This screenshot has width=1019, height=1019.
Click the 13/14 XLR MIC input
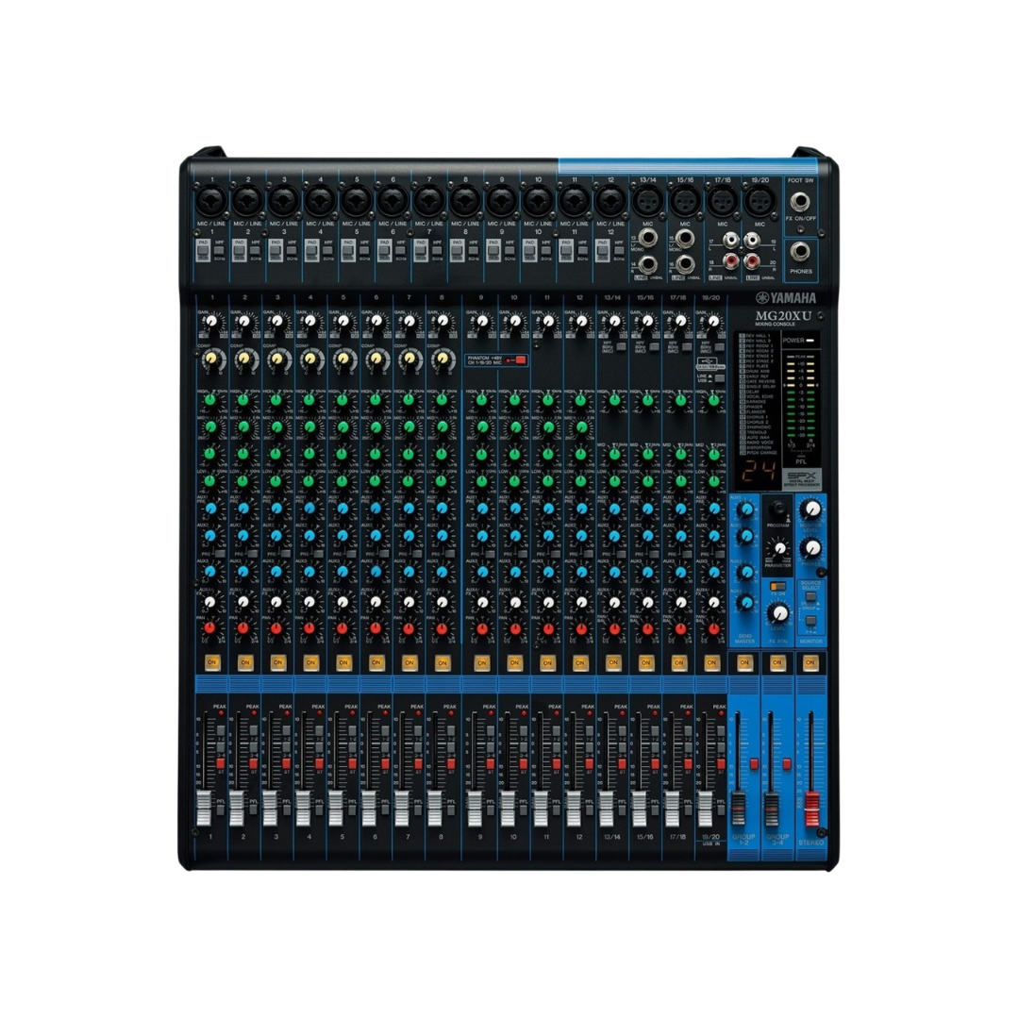coord(646,201)
